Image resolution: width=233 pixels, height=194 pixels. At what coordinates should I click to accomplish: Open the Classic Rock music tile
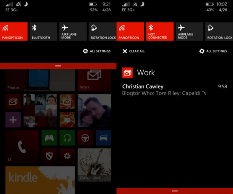[x=95, y=165]
